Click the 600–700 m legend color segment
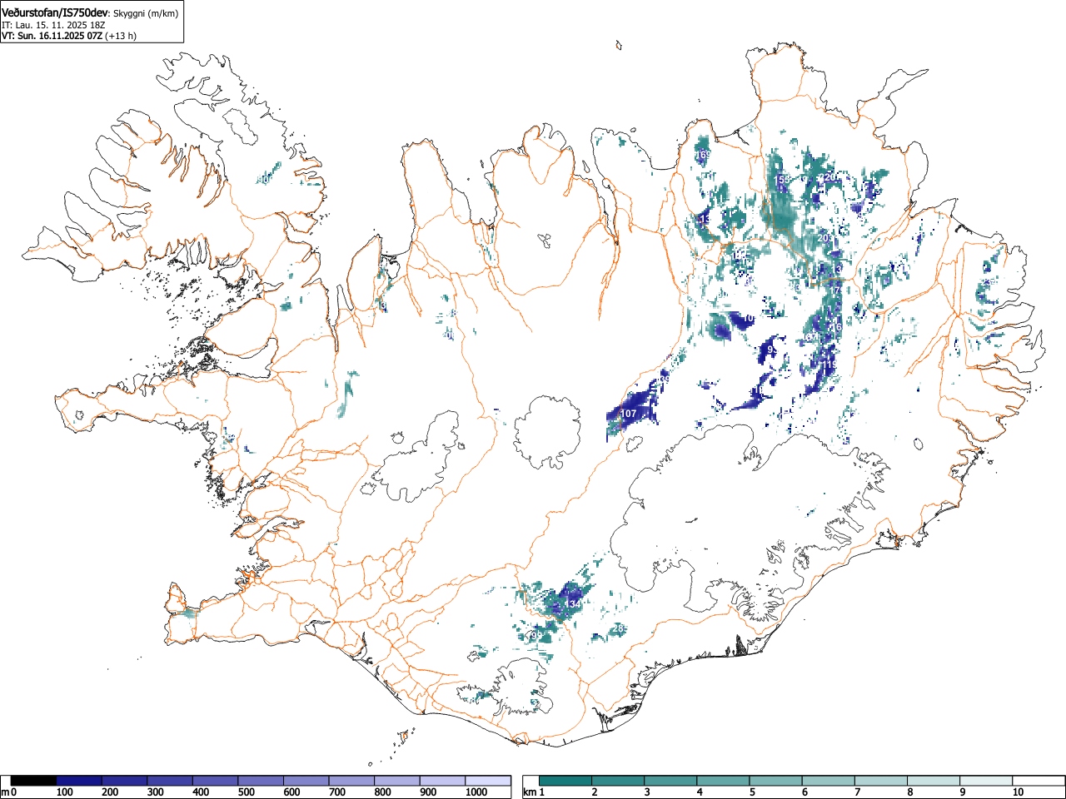 tap(306, 781)
